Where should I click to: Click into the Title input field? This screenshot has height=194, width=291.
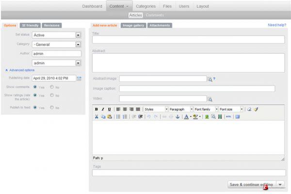click(188, 40)
